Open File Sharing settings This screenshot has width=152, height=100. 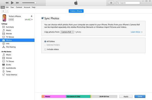click(x=17, y=47)
